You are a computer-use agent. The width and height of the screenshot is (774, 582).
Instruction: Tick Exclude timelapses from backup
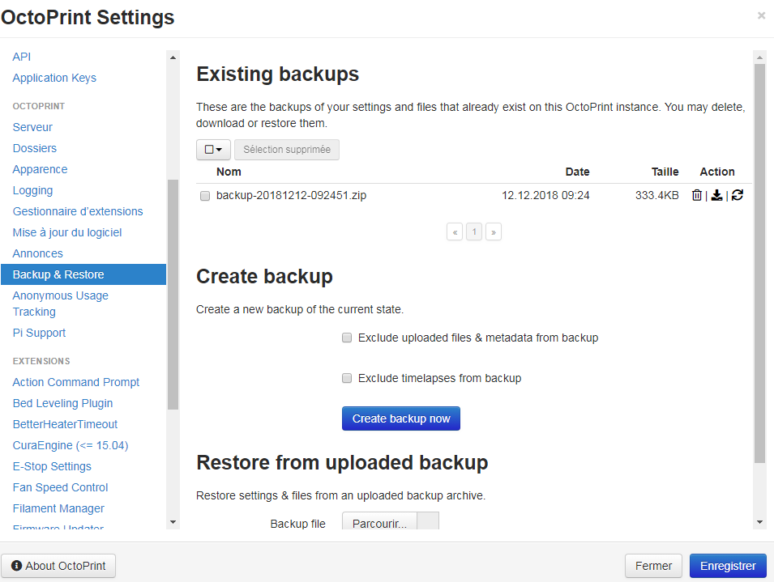click(347, 378)
